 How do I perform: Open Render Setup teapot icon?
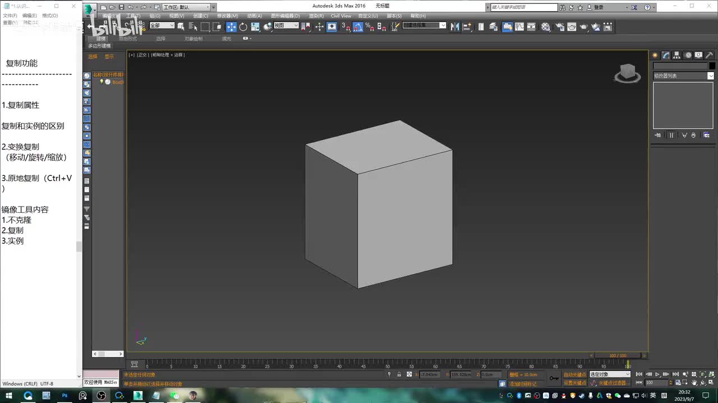(560, 27)
